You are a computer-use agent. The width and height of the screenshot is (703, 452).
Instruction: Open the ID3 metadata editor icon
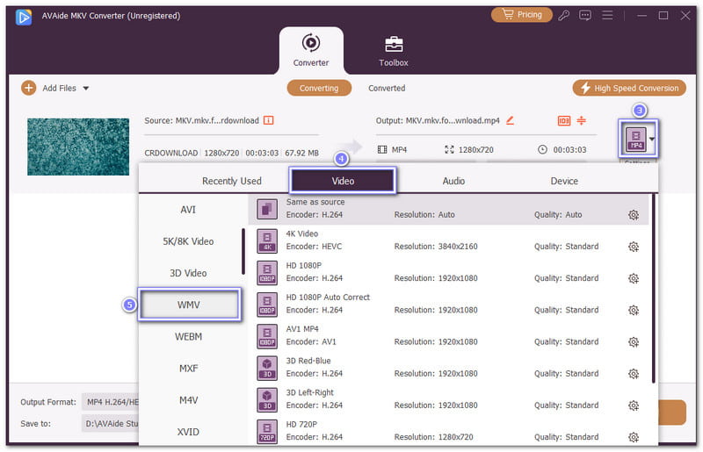click(x=563, y=120)
